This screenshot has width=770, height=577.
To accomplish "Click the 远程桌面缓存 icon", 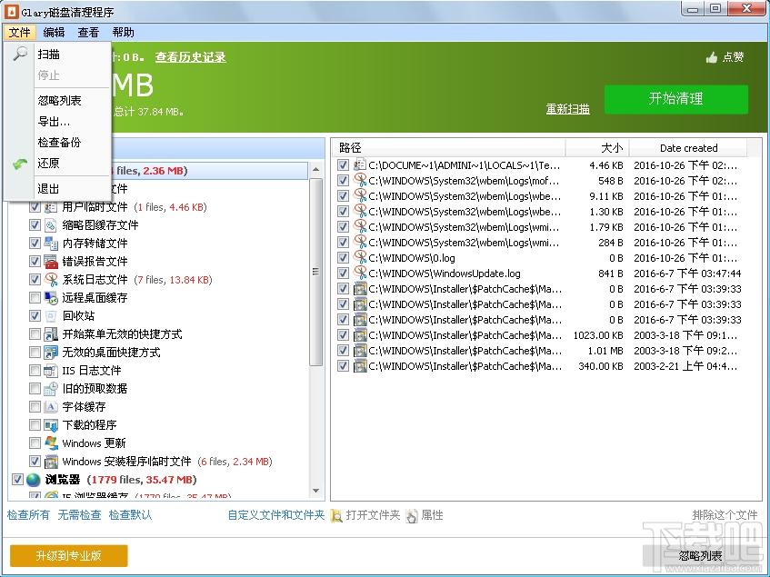I will (51, 298).
